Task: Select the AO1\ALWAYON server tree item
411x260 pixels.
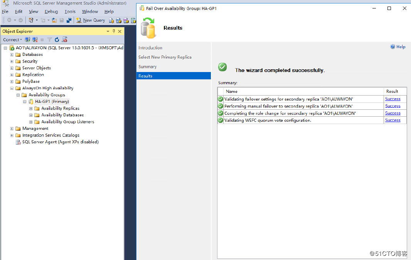Action: (69, 48)
